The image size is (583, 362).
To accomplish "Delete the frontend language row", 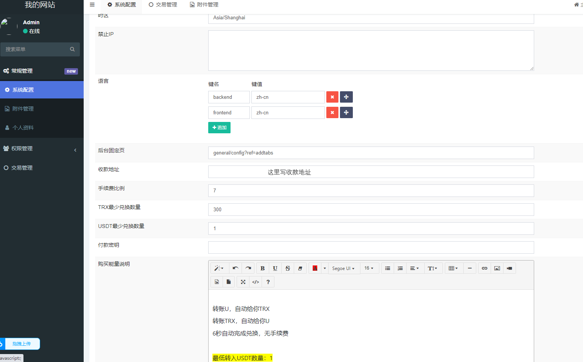I will coord(332,112).
